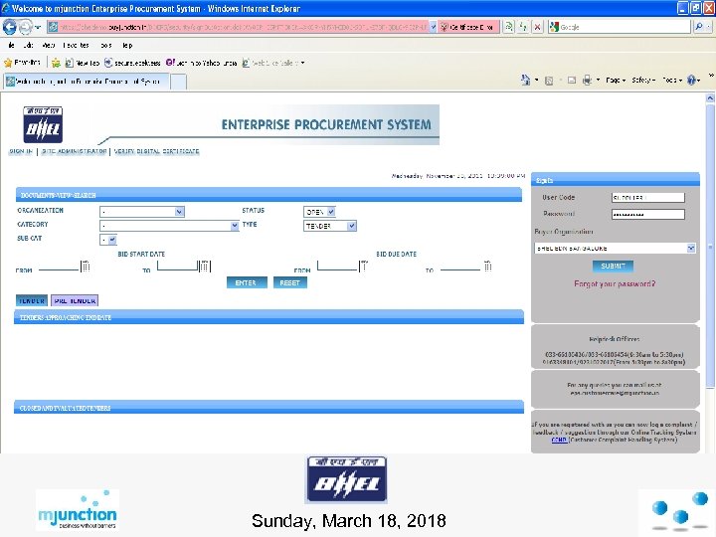Viewport: 716px width, 537px height.
Task: Open the SUB CAT dropdown
Action: pyautogui.click(x=108, y=240)
